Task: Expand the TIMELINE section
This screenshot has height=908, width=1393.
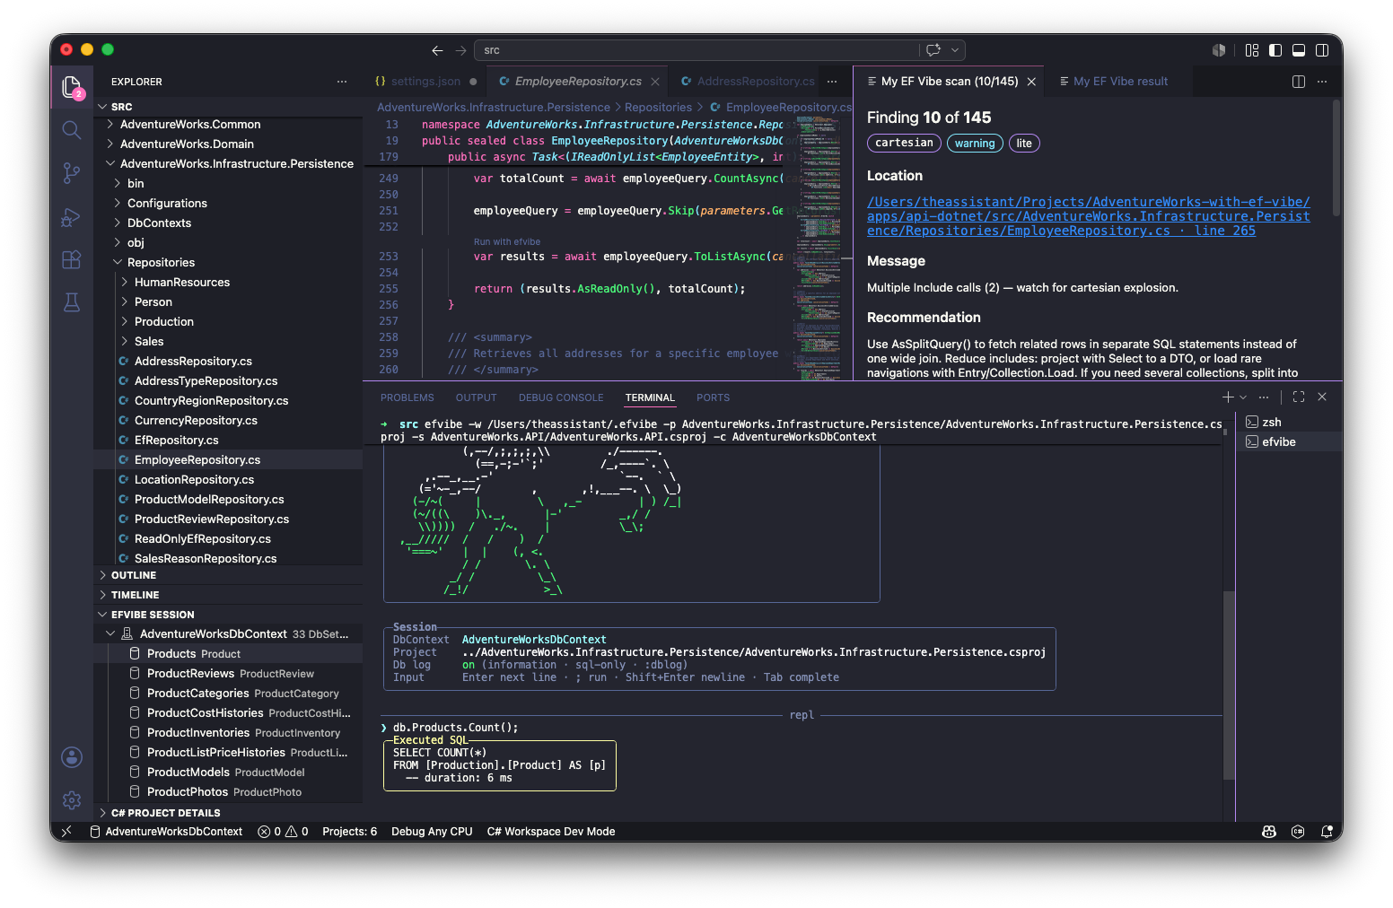Action: click(228, 595)
